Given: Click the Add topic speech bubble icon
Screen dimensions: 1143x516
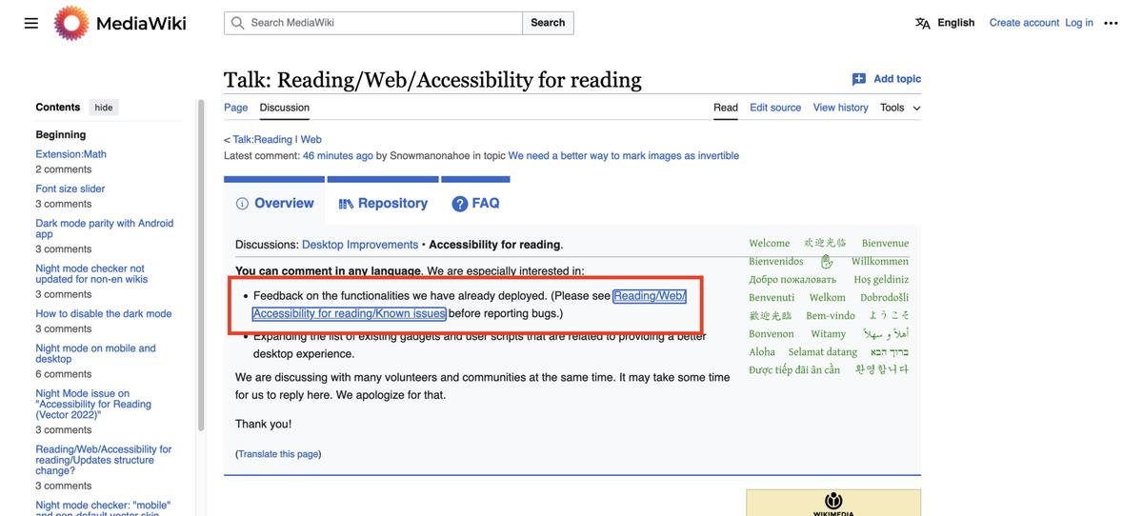Looking at the screenshot, I should (858, 79).
